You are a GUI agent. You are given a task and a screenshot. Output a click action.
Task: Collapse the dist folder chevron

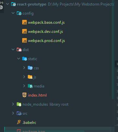pyautogui.click(x=13, y=49)
